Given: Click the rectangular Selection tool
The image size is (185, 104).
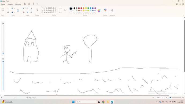Looking at the screenshot, I should [x=3, y=10].
